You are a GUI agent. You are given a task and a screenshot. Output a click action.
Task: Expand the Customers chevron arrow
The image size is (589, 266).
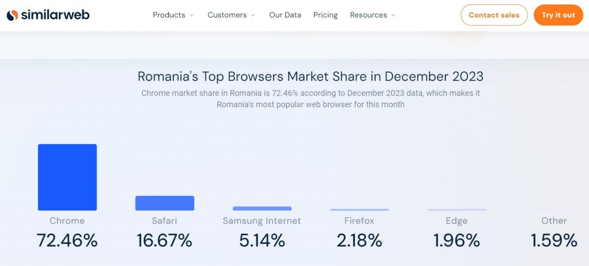click(x=253, y=15)
